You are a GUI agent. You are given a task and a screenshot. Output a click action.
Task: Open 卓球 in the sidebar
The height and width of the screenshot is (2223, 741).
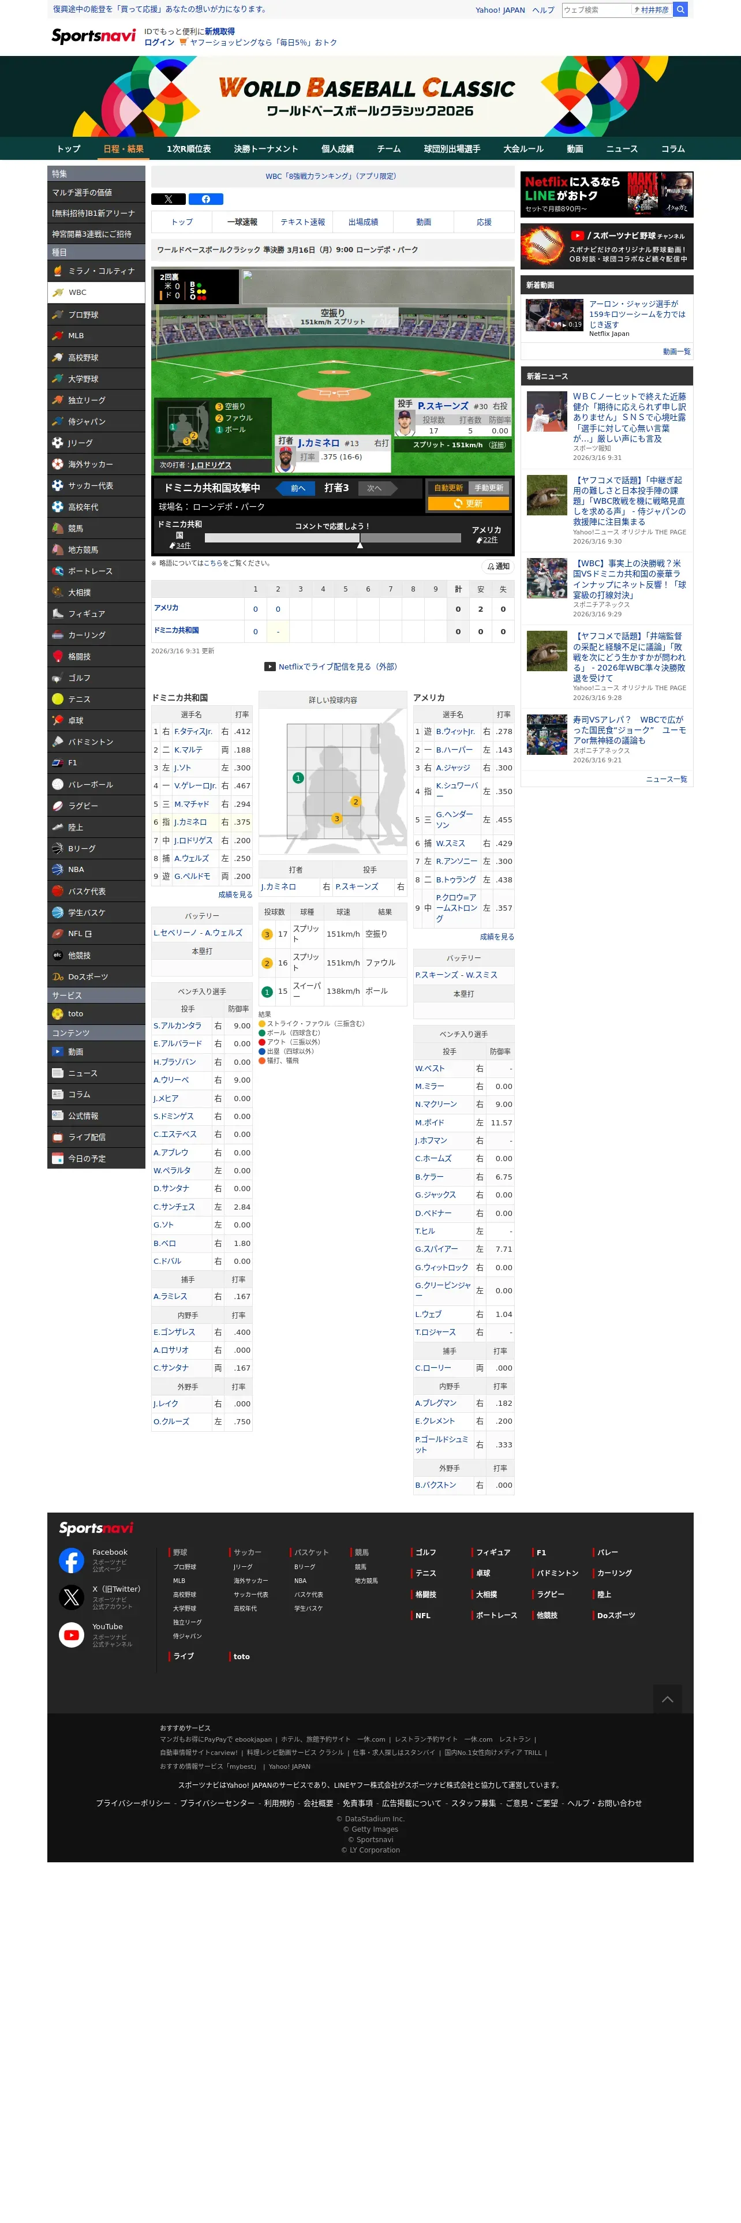coord(96,721)
